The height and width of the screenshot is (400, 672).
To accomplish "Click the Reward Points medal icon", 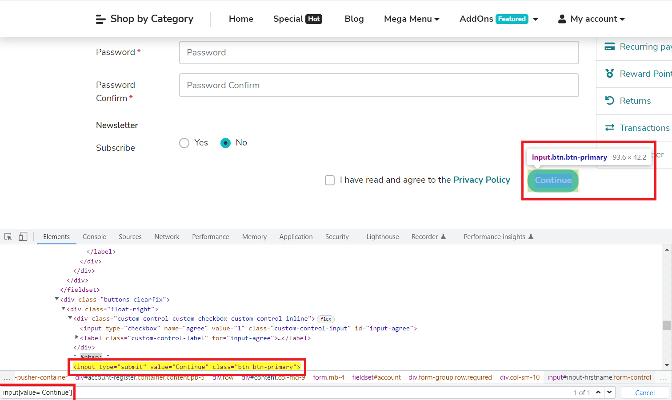I will coord(609,73).
